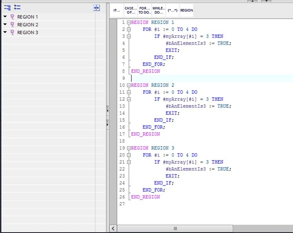Viewport: 293px width, 233px height.
Task: Select REGION 2 in the overview list
Action: point(28,25)
